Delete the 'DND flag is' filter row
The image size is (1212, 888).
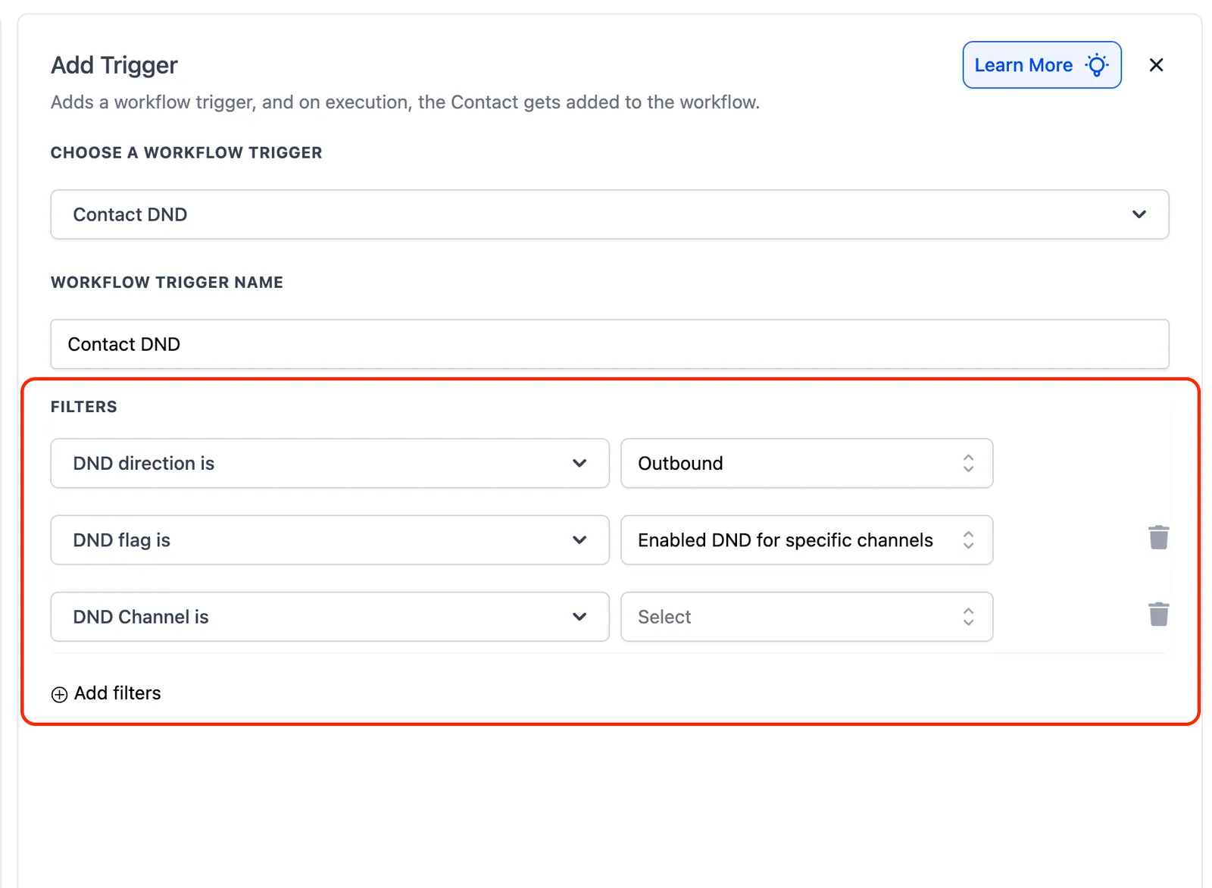pyautogui.click(x=1158, y=537)
